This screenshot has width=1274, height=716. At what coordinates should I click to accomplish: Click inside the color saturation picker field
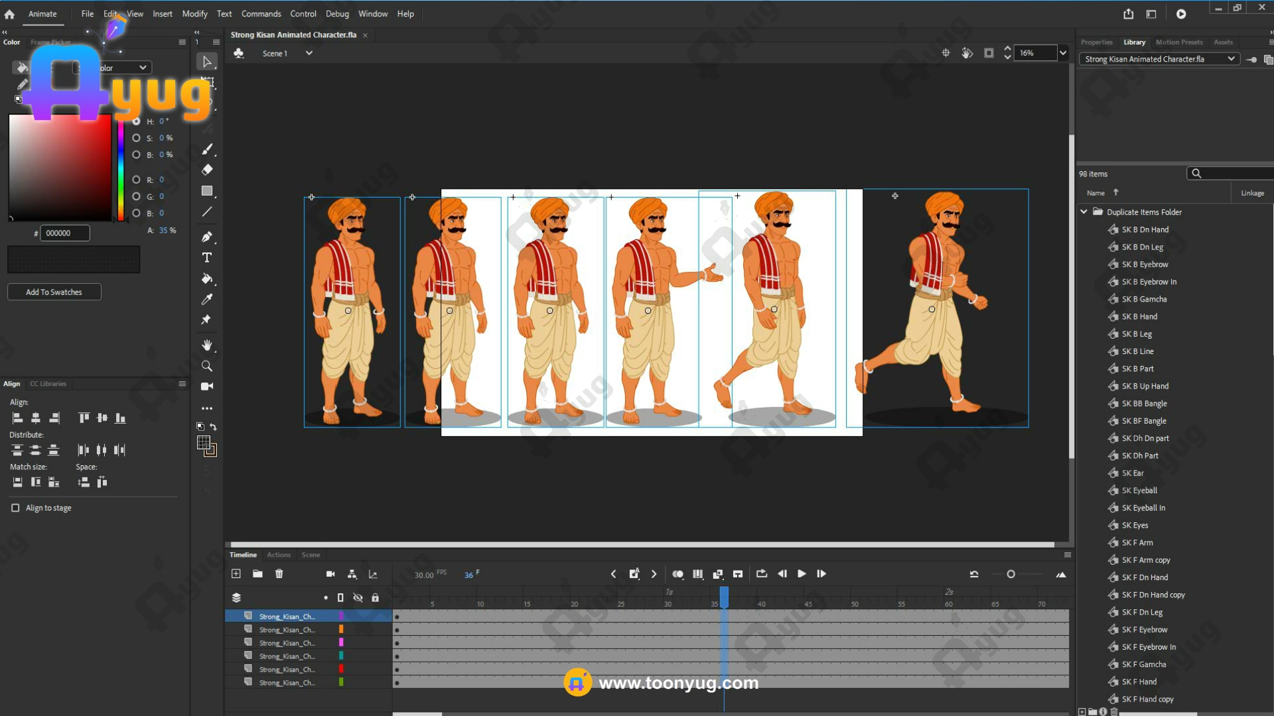pyautogui.click(x=60, y=167)
